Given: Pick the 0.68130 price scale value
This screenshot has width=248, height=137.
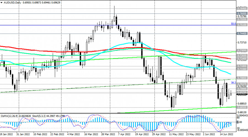Looking at the screenshot, I should (242, 112).
